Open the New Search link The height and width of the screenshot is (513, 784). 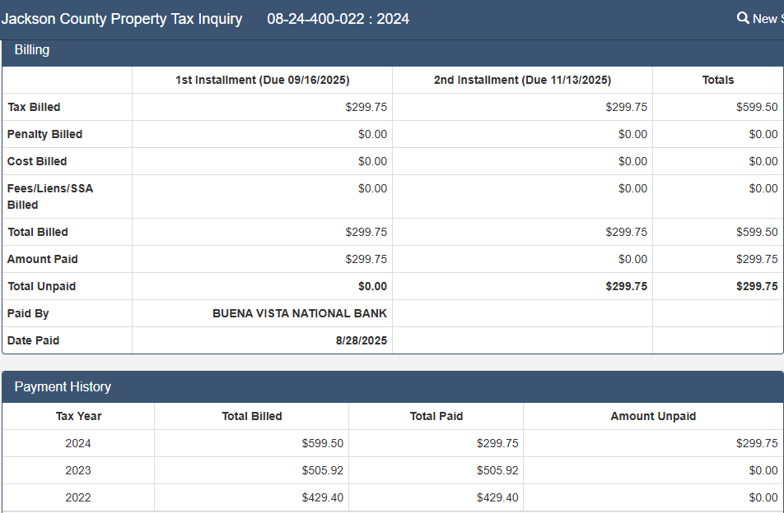767,19
